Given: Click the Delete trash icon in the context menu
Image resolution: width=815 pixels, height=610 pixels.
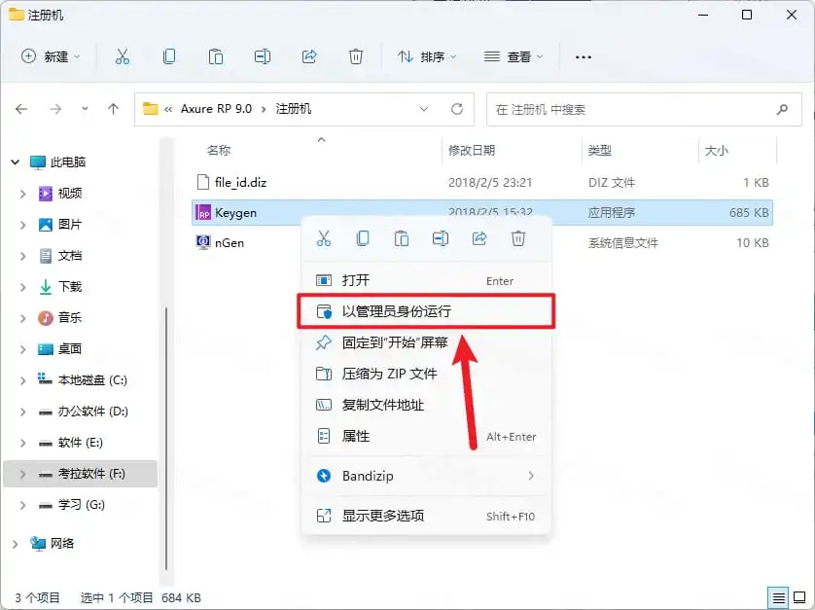Looking at the screenshot, I should 518,238.
